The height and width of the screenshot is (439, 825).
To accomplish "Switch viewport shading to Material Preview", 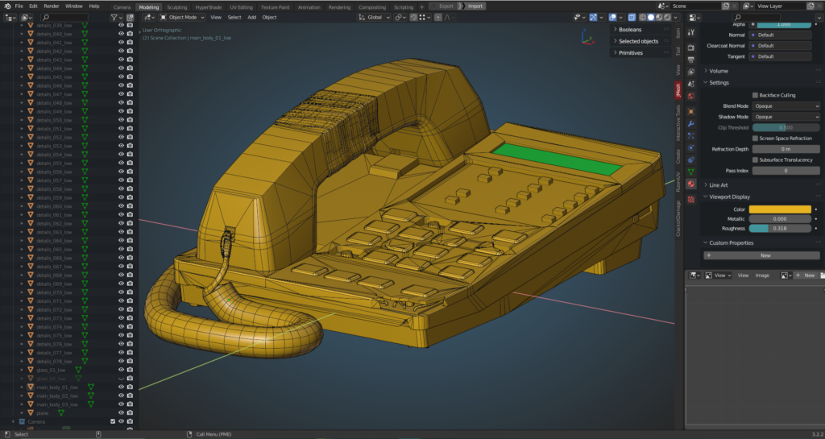I will pyautogui.click(x=659, y=18).
